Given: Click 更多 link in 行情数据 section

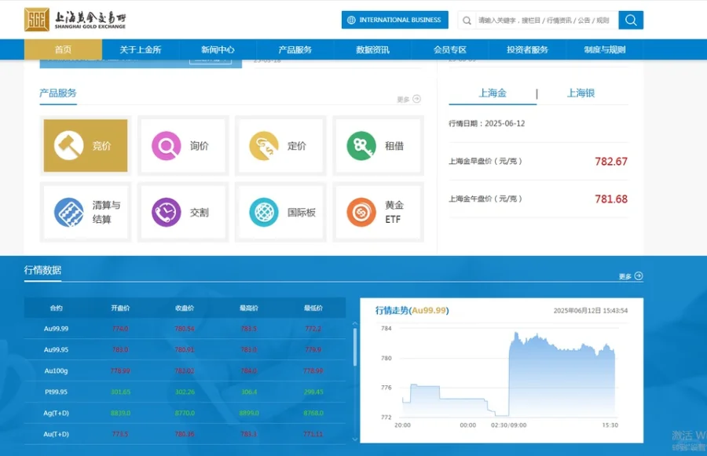Looking at the screenshot, I should point(625,277).
